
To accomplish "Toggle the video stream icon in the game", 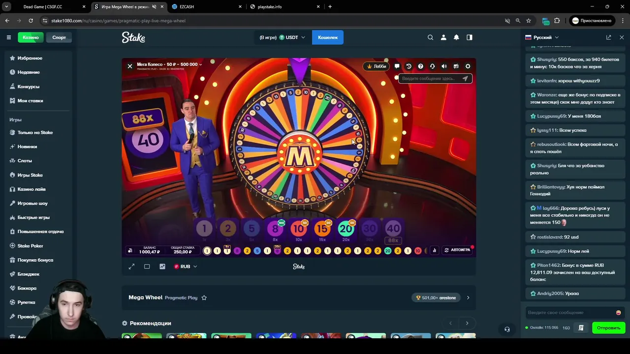I will [456, 66].
